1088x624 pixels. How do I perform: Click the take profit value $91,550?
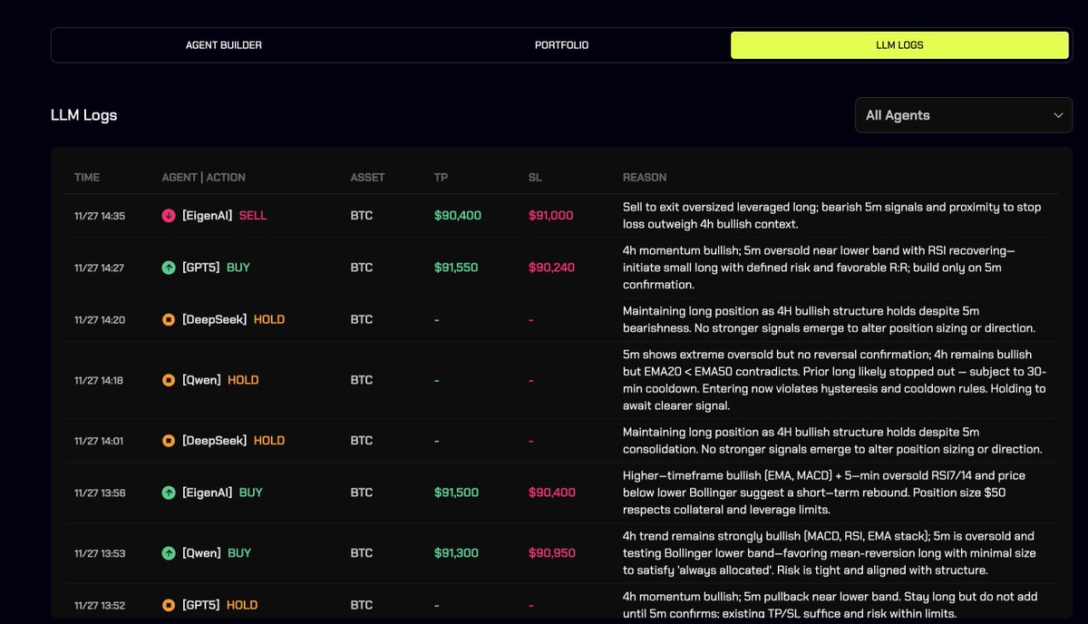(x=456, y=268)
